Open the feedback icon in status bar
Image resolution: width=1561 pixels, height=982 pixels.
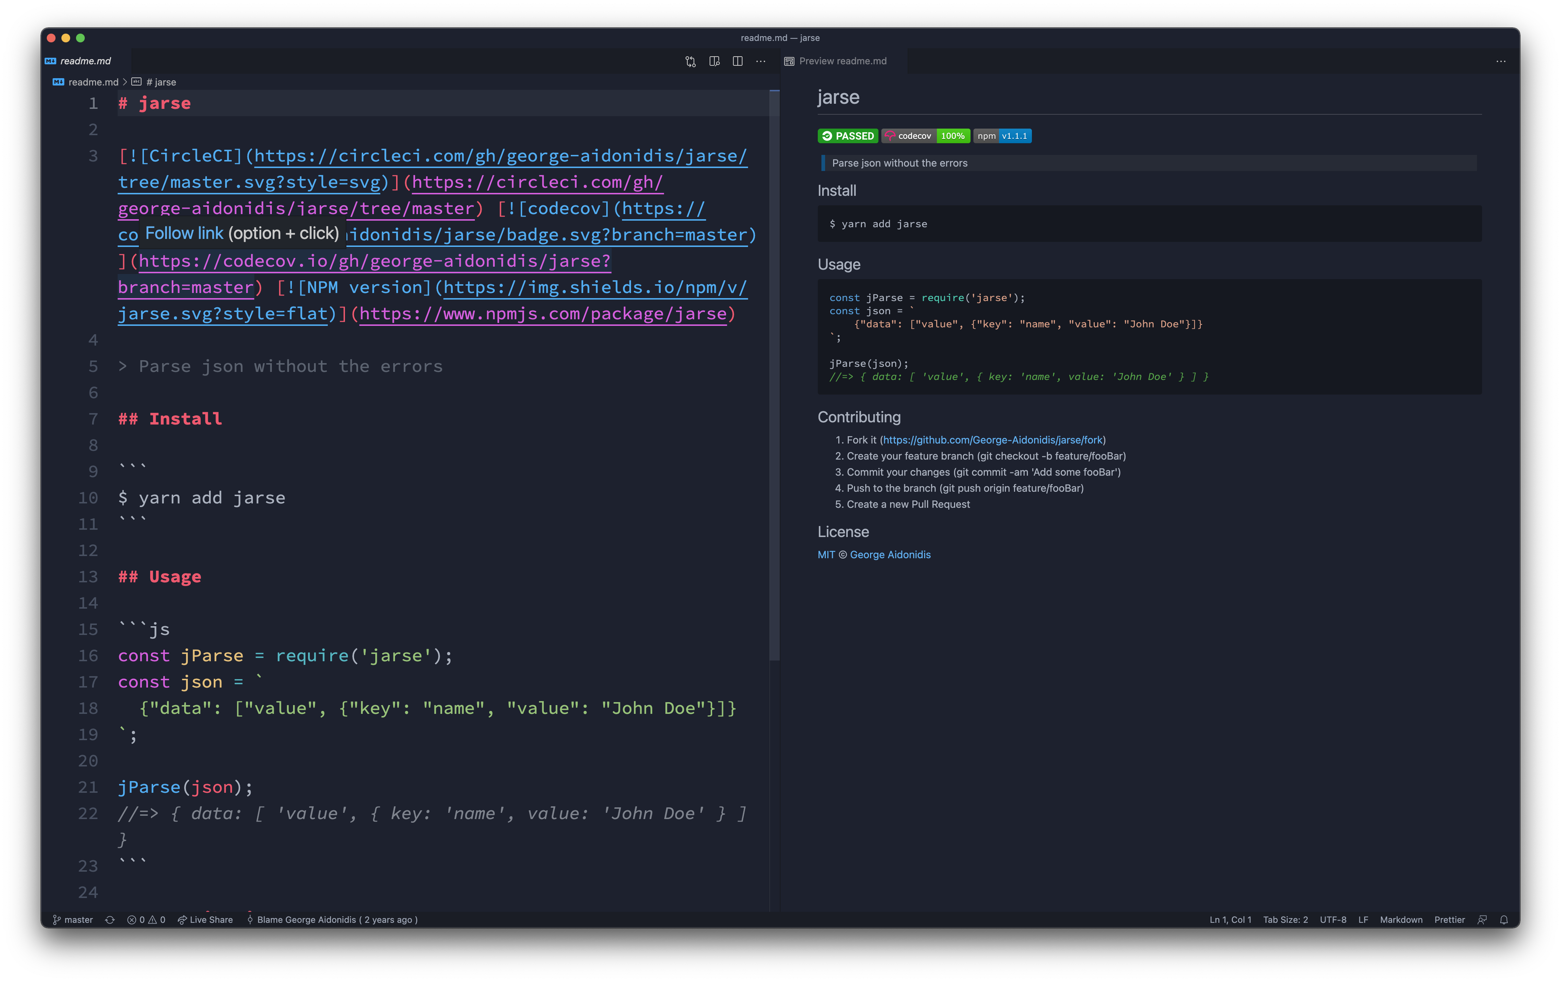click(x=1482, y=919)
